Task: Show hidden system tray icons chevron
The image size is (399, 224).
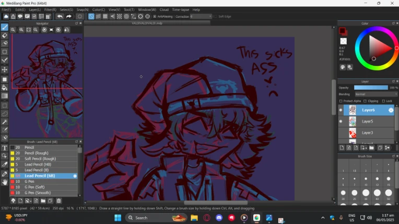Action: pos(323,218)
